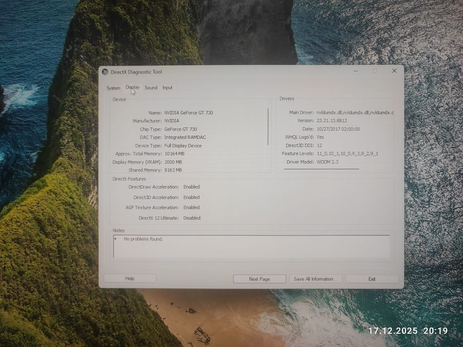Open the Sound tab
This screenshot has height=347, width=463.
(151, 88)
